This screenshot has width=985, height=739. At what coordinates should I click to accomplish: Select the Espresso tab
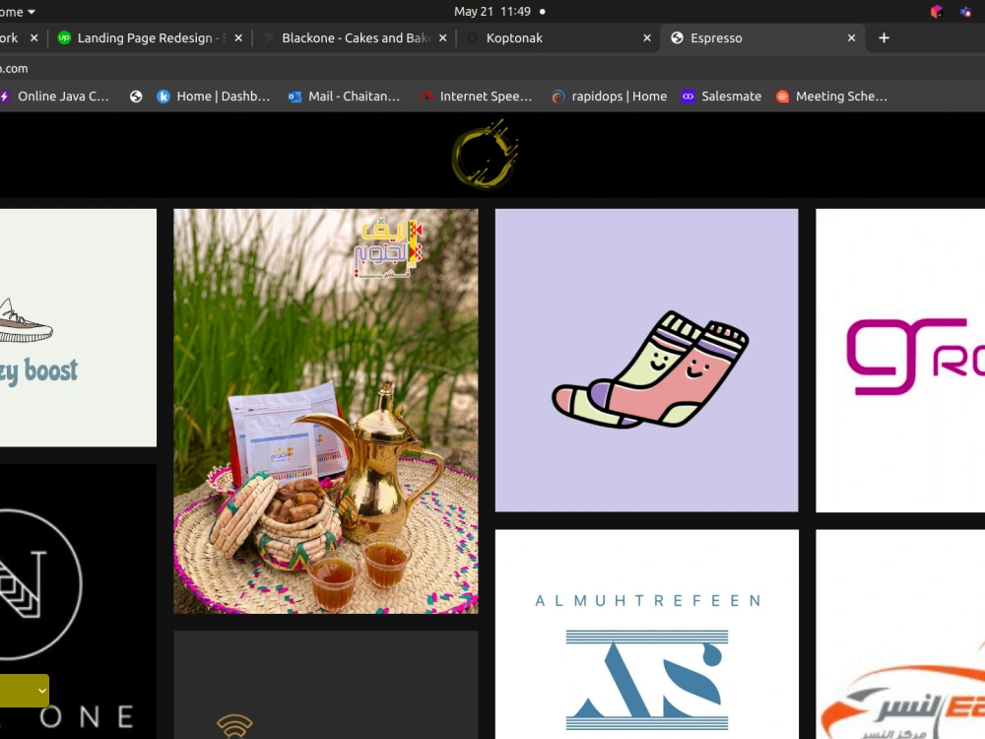coord(763,38)
